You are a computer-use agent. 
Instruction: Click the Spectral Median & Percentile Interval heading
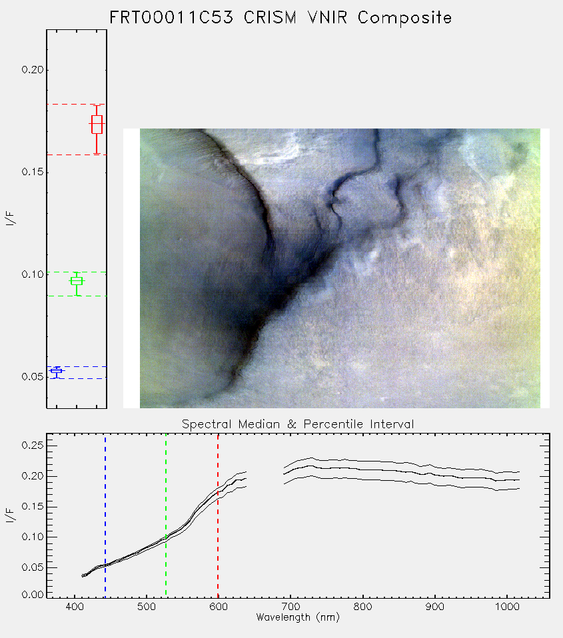pos(298,424)
